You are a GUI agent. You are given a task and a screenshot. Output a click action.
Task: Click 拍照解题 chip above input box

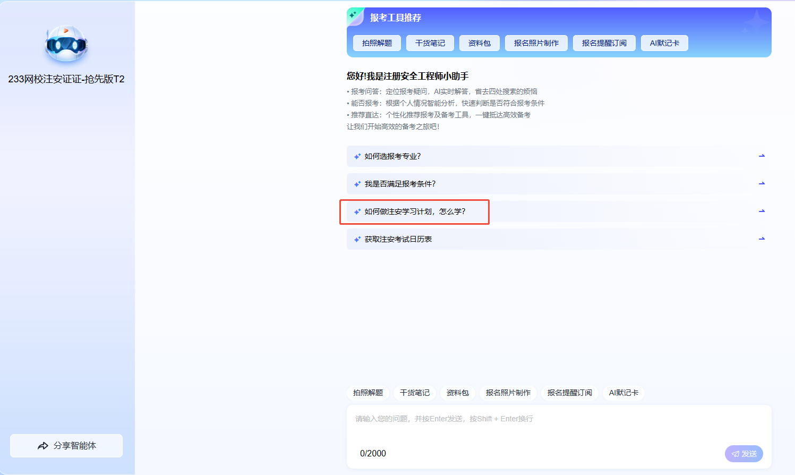pos(368,393)
